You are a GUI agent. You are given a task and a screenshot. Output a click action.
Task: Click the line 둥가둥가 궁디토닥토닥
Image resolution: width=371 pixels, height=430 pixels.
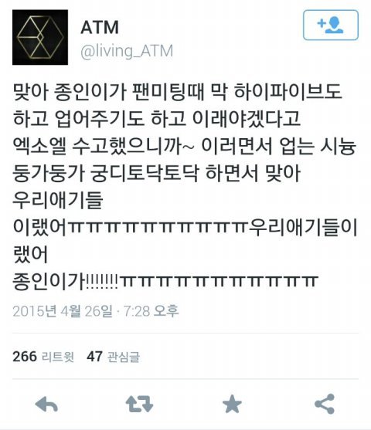pos(157,173)
